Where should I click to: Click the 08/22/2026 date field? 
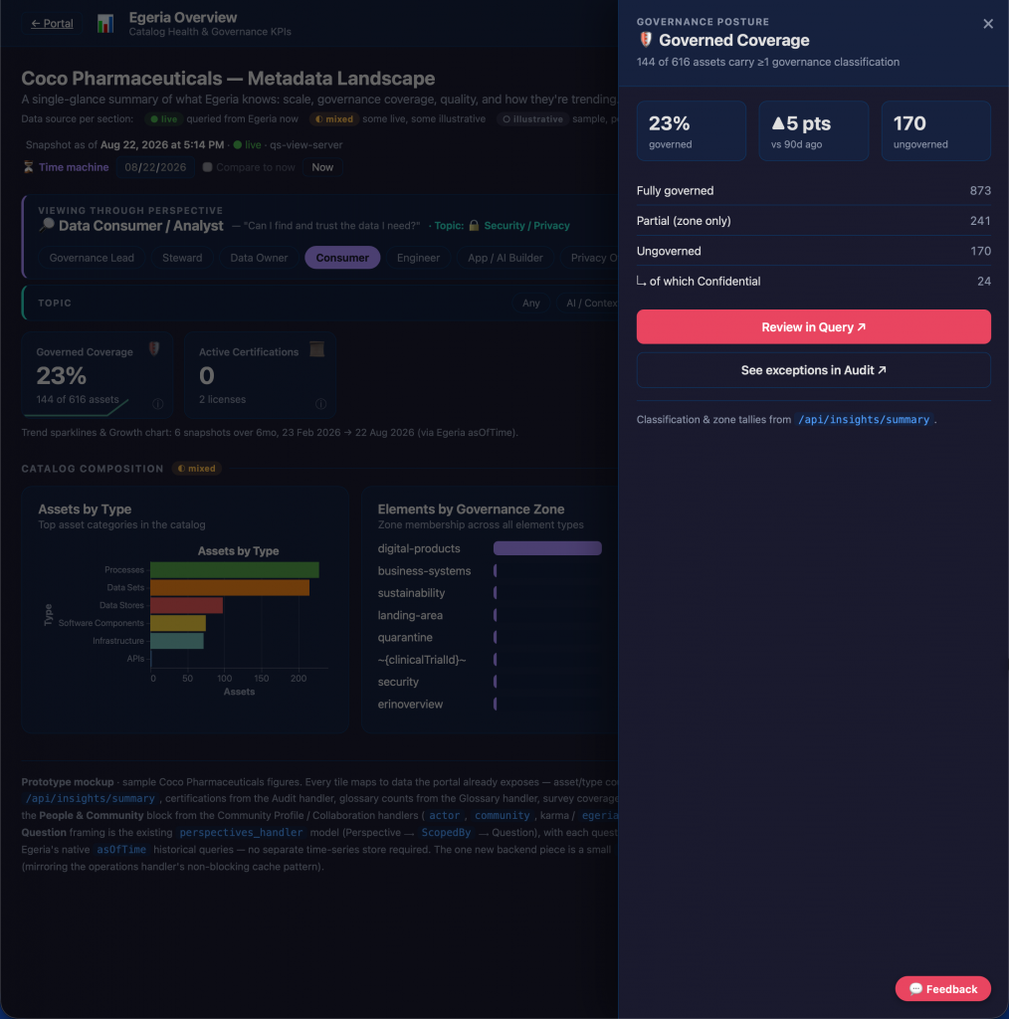[x=155, y=167]
